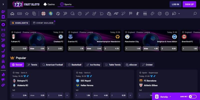The height and width of the screenshot is (100, 200).
Task: Bet on Chelsea FC win at 2.02
Action: pos(55,48)
